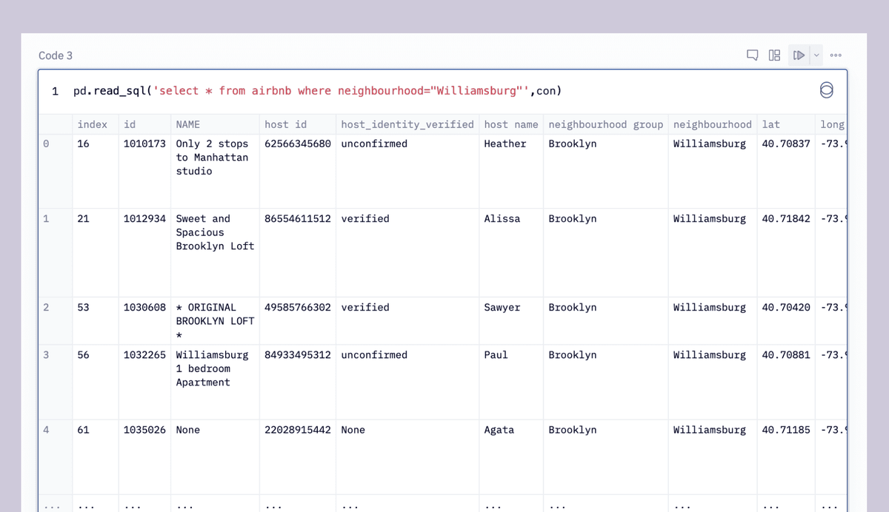Click 'verified' in Sawyer's row

[x=365, y=307]
